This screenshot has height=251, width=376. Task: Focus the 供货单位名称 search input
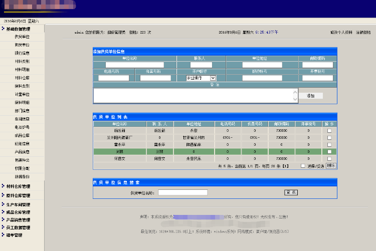tap(182, 192)
